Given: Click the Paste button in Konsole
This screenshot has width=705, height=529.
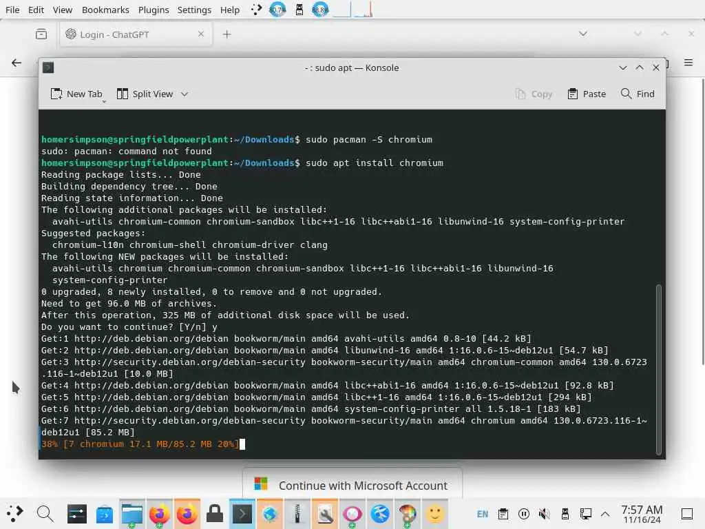Looking at the screenshot, I should (587, 94).
